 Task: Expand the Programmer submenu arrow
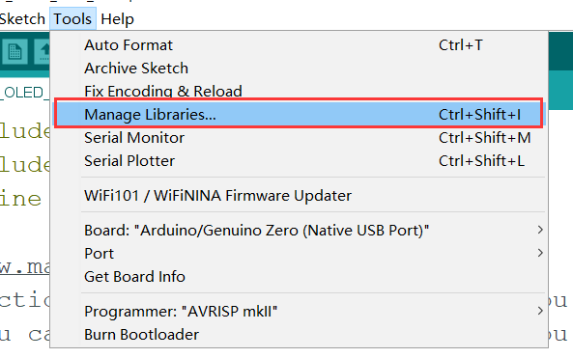click(x=540, y=311)
